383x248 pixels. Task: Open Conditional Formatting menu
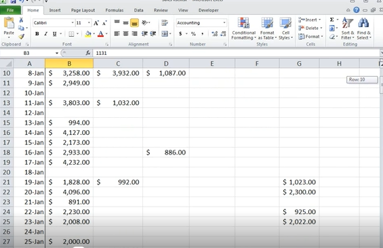(x=243, y=28)
